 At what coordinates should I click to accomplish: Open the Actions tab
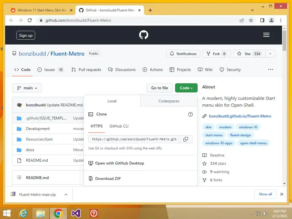click(x=153, y=70)
